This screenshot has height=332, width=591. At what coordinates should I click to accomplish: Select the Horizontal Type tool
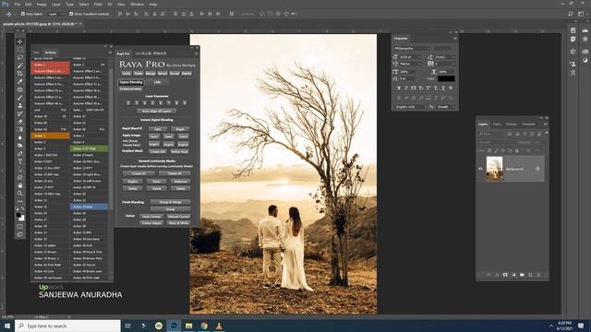click(x=20, y=161)
